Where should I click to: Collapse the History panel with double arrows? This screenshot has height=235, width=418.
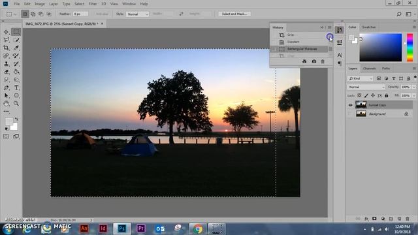[x=322, y=27]
